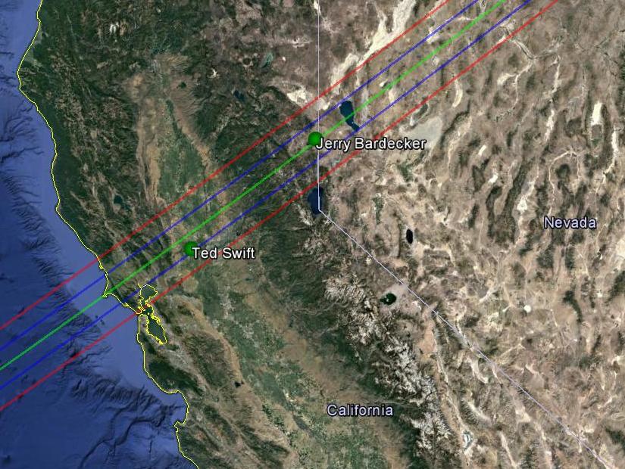Select the Jerry Bardecker text label

coord(370,144)
